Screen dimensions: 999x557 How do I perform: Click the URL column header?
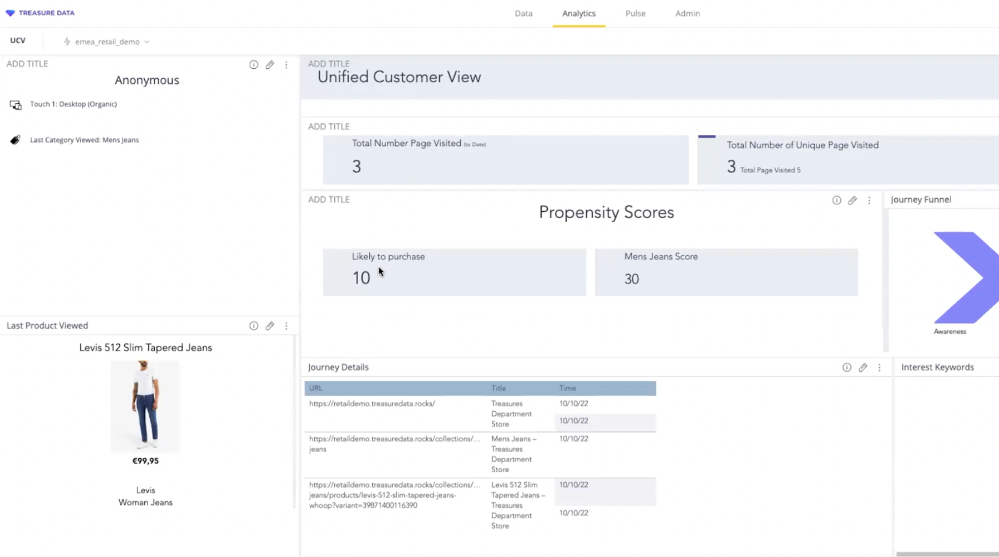316,388
